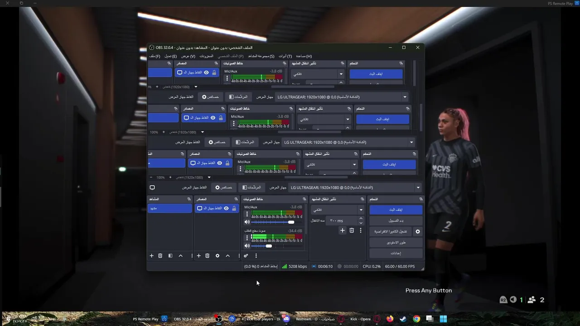Toggle visibility eye of the bottom-most التقاط جهاز source

click(226, 208)
